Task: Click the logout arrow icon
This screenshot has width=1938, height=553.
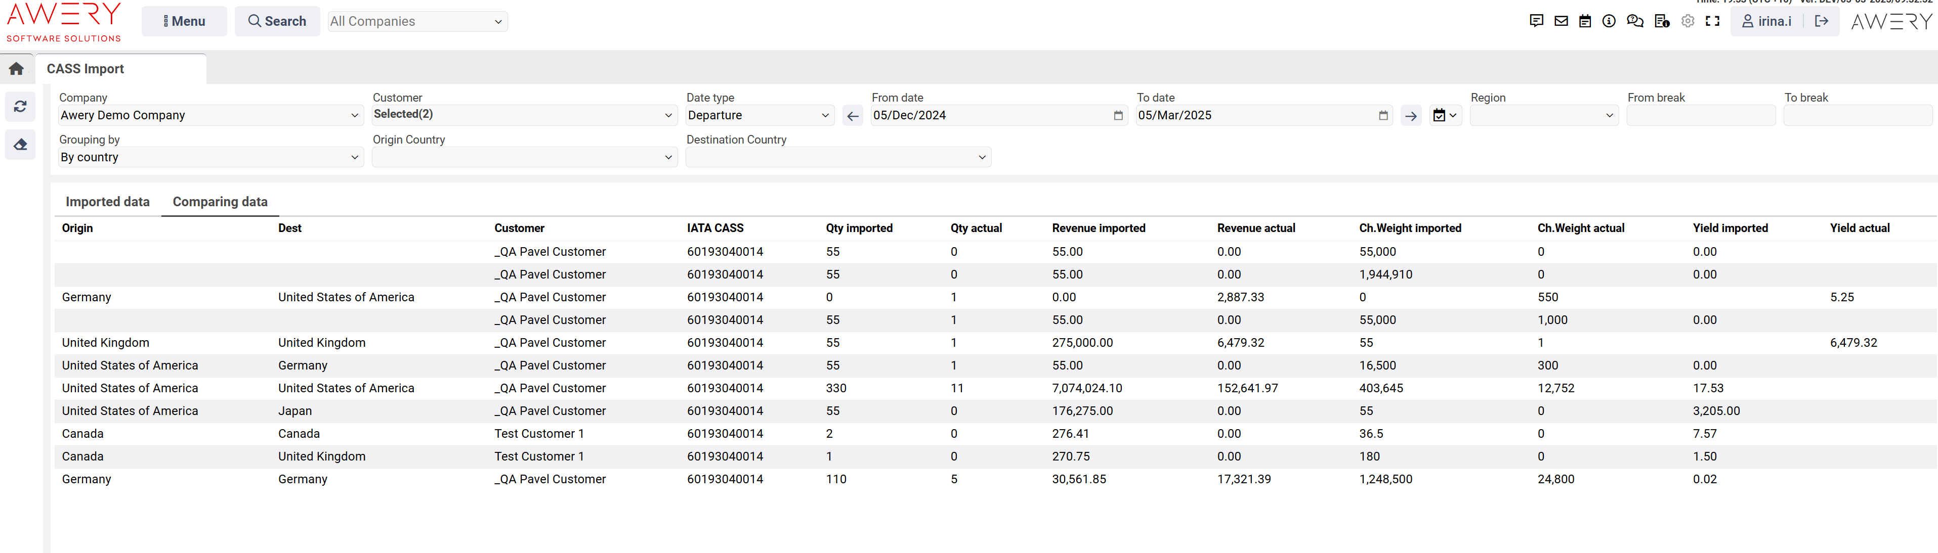Action: (x=1822, y=21)
